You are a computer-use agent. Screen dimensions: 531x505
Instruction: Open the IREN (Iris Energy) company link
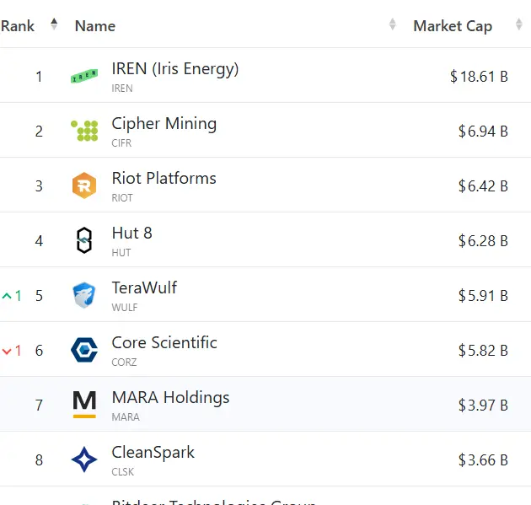click(175, 69)
